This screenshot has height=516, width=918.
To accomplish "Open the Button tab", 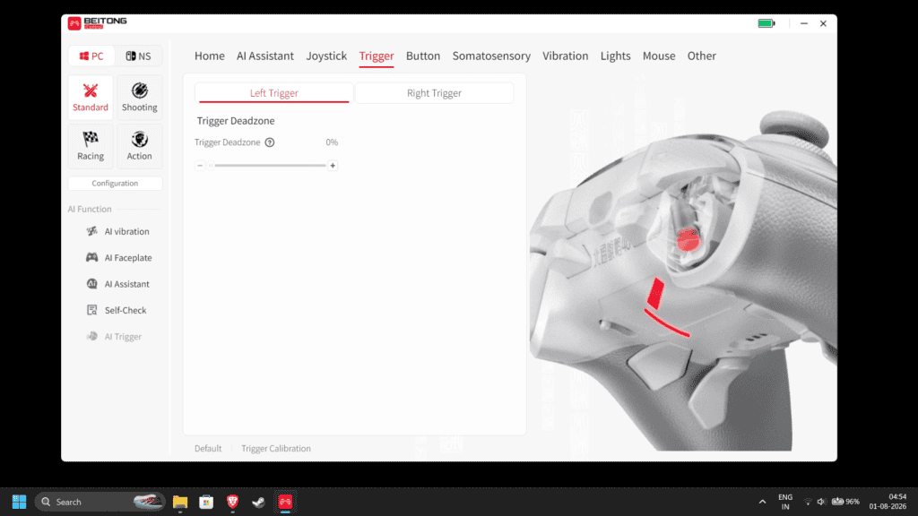I will pos(423,56).
